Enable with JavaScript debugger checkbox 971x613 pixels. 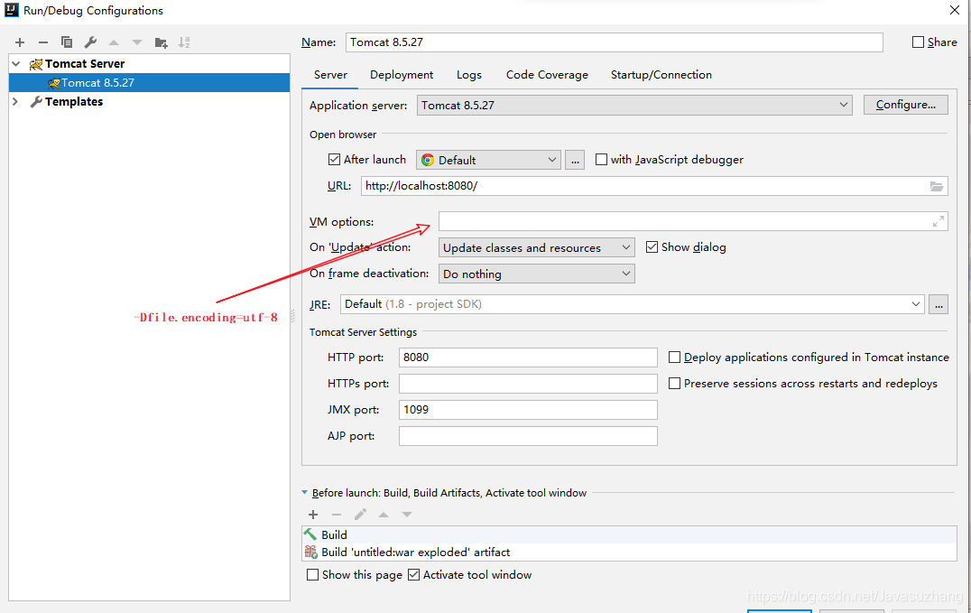[x=601, y=159]
